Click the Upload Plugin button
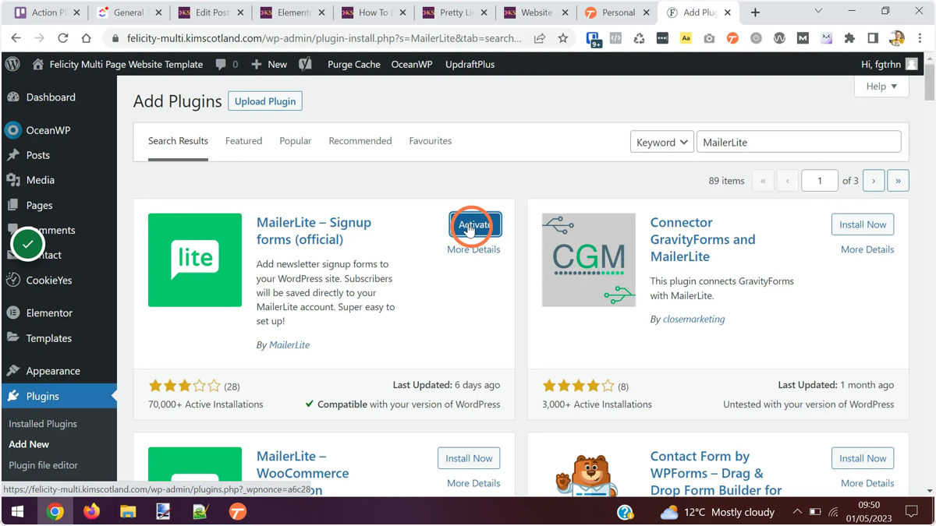Image resolution: width=936 pixels, height=526 pixels. (265, 101)
